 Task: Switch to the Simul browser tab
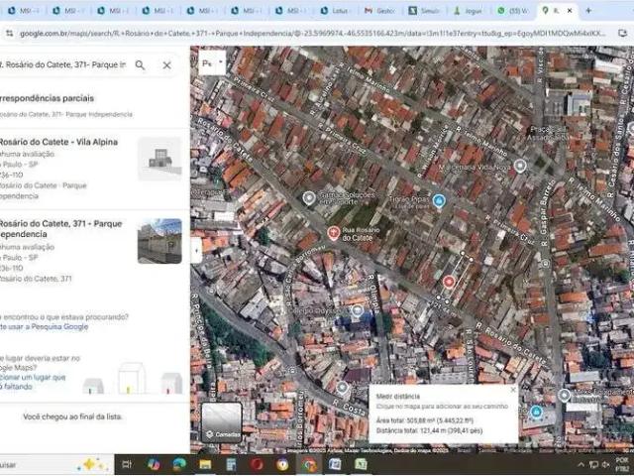(x=424, y=11)
